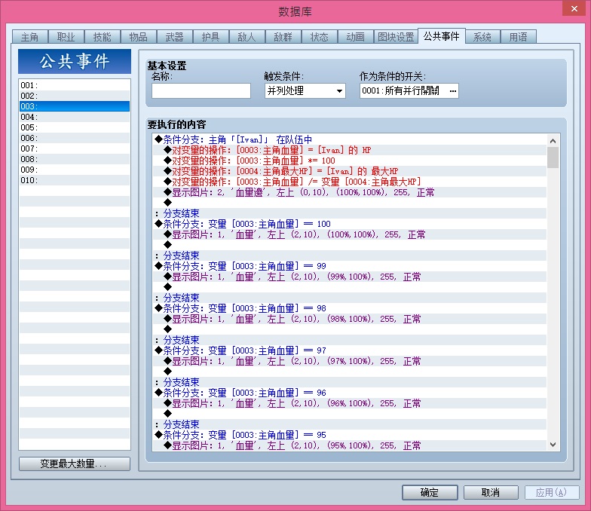Select common event 006

75,138
